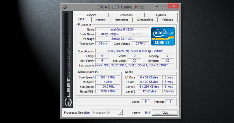Viewport: 234px width, 123px height.
Task: Close the E-LEET Tuning Utility window
Action: tap(173, 6)
